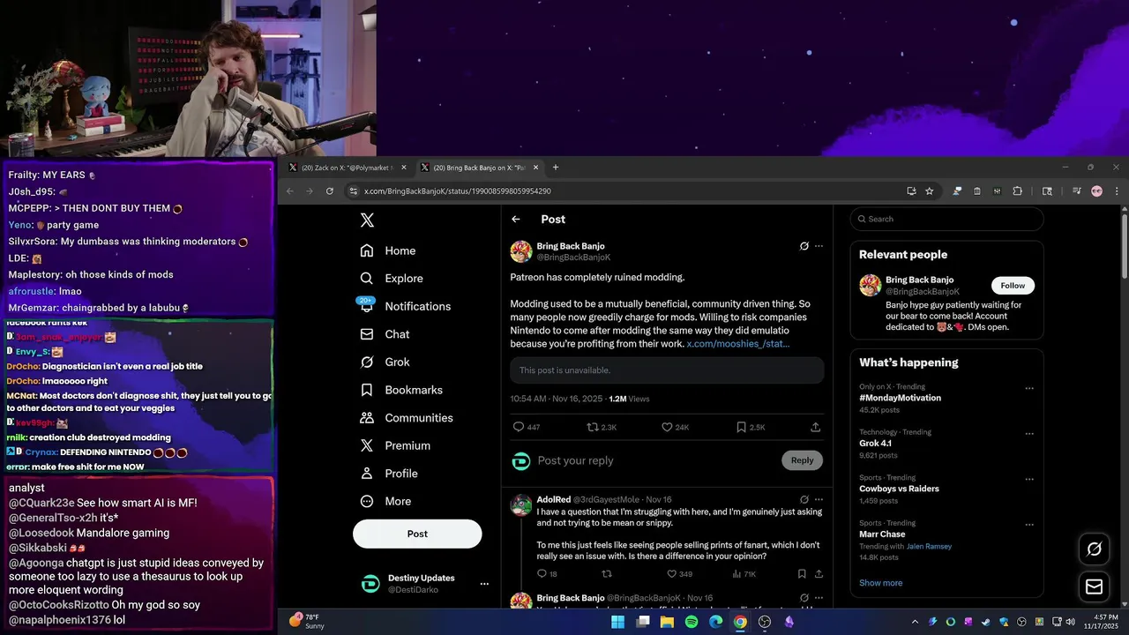Click Grok icon on AdolRed reply
The height and width of the screenshot is (635, 1129).
[x=804, y=499]
